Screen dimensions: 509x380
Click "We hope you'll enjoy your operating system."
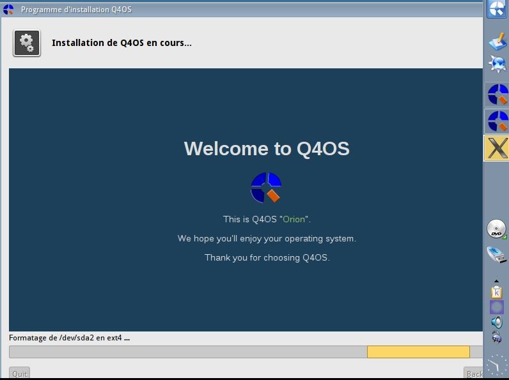pyautogui.click(x=267, y=239)
